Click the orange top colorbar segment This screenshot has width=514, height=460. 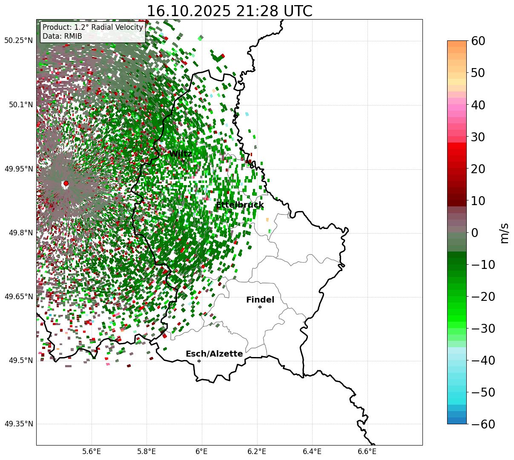tap(457, 44)
